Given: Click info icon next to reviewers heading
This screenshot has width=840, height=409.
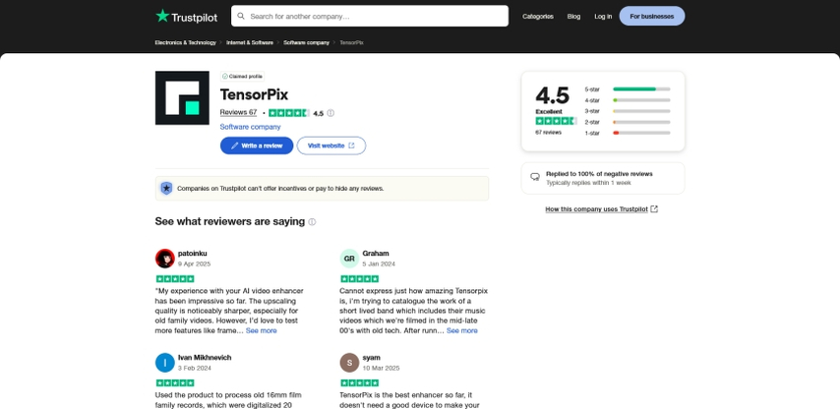Looking at the screenshot, I should click(x=312, y=221).
